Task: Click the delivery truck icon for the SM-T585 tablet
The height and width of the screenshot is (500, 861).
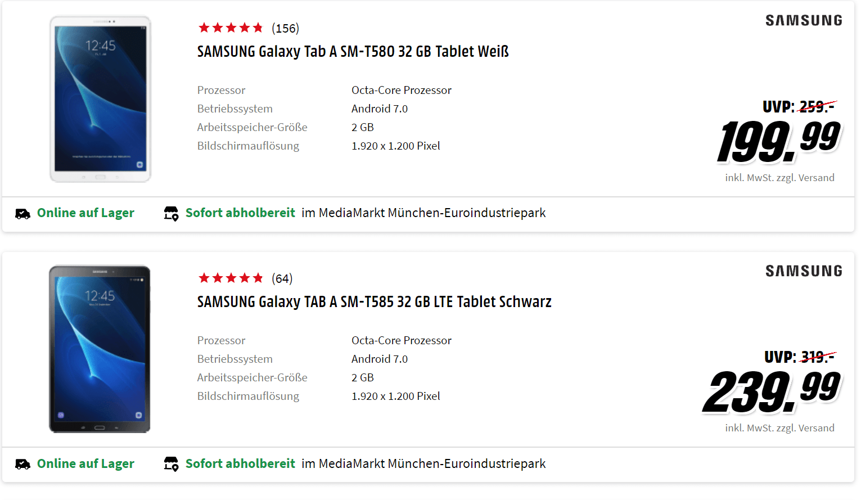Action: click(x=22, y=464)
